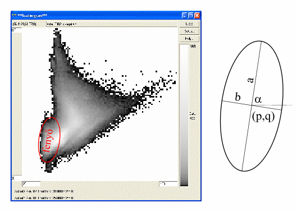297x212 pixels.
Task: Click inside the red fenyő ellipse region
Action: point(49,140)
